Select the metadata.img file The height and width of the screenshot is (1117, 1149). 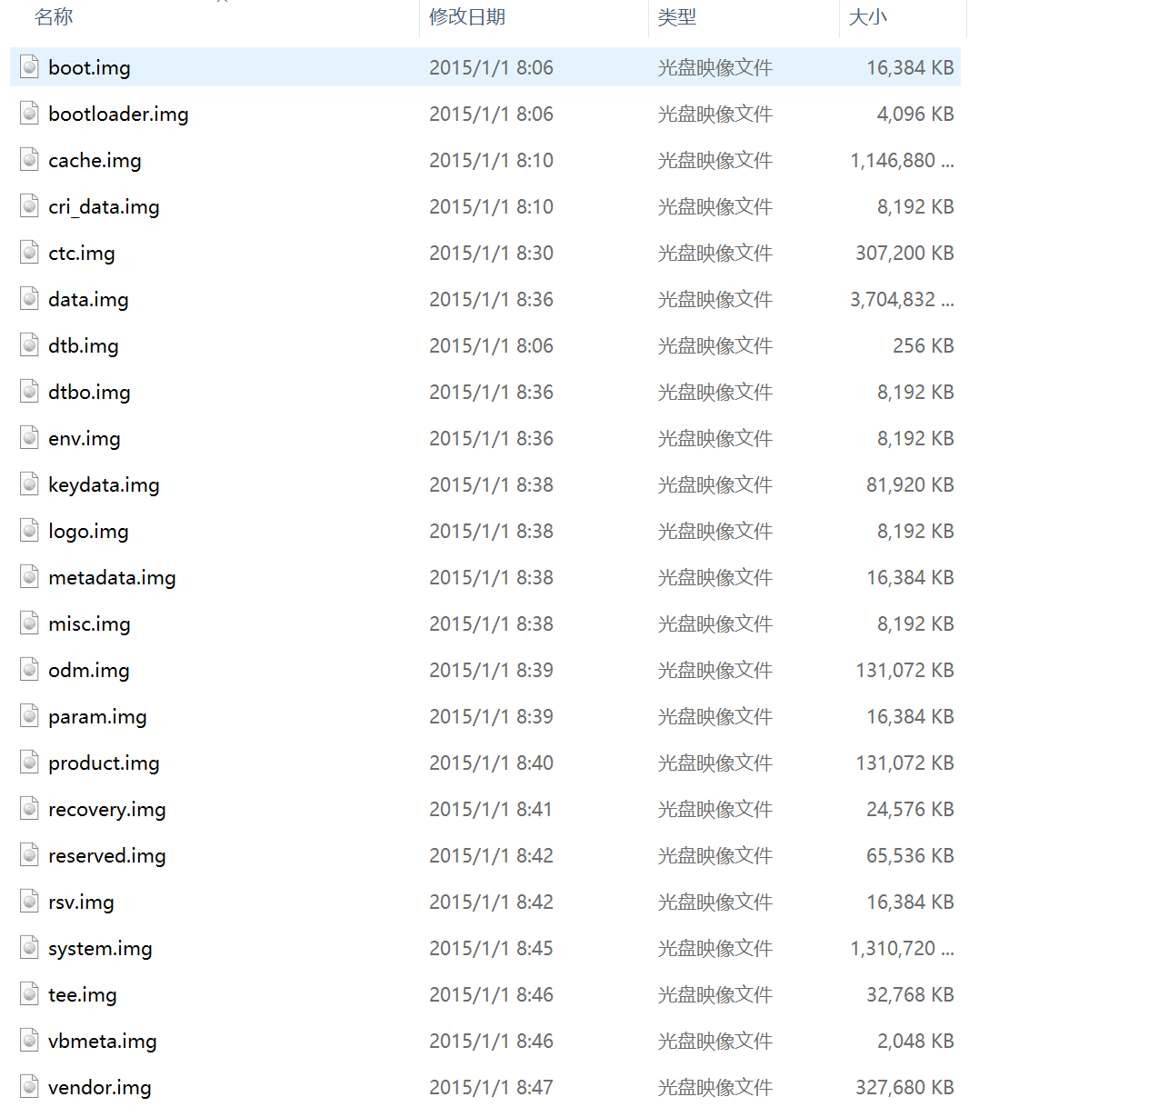112,578
